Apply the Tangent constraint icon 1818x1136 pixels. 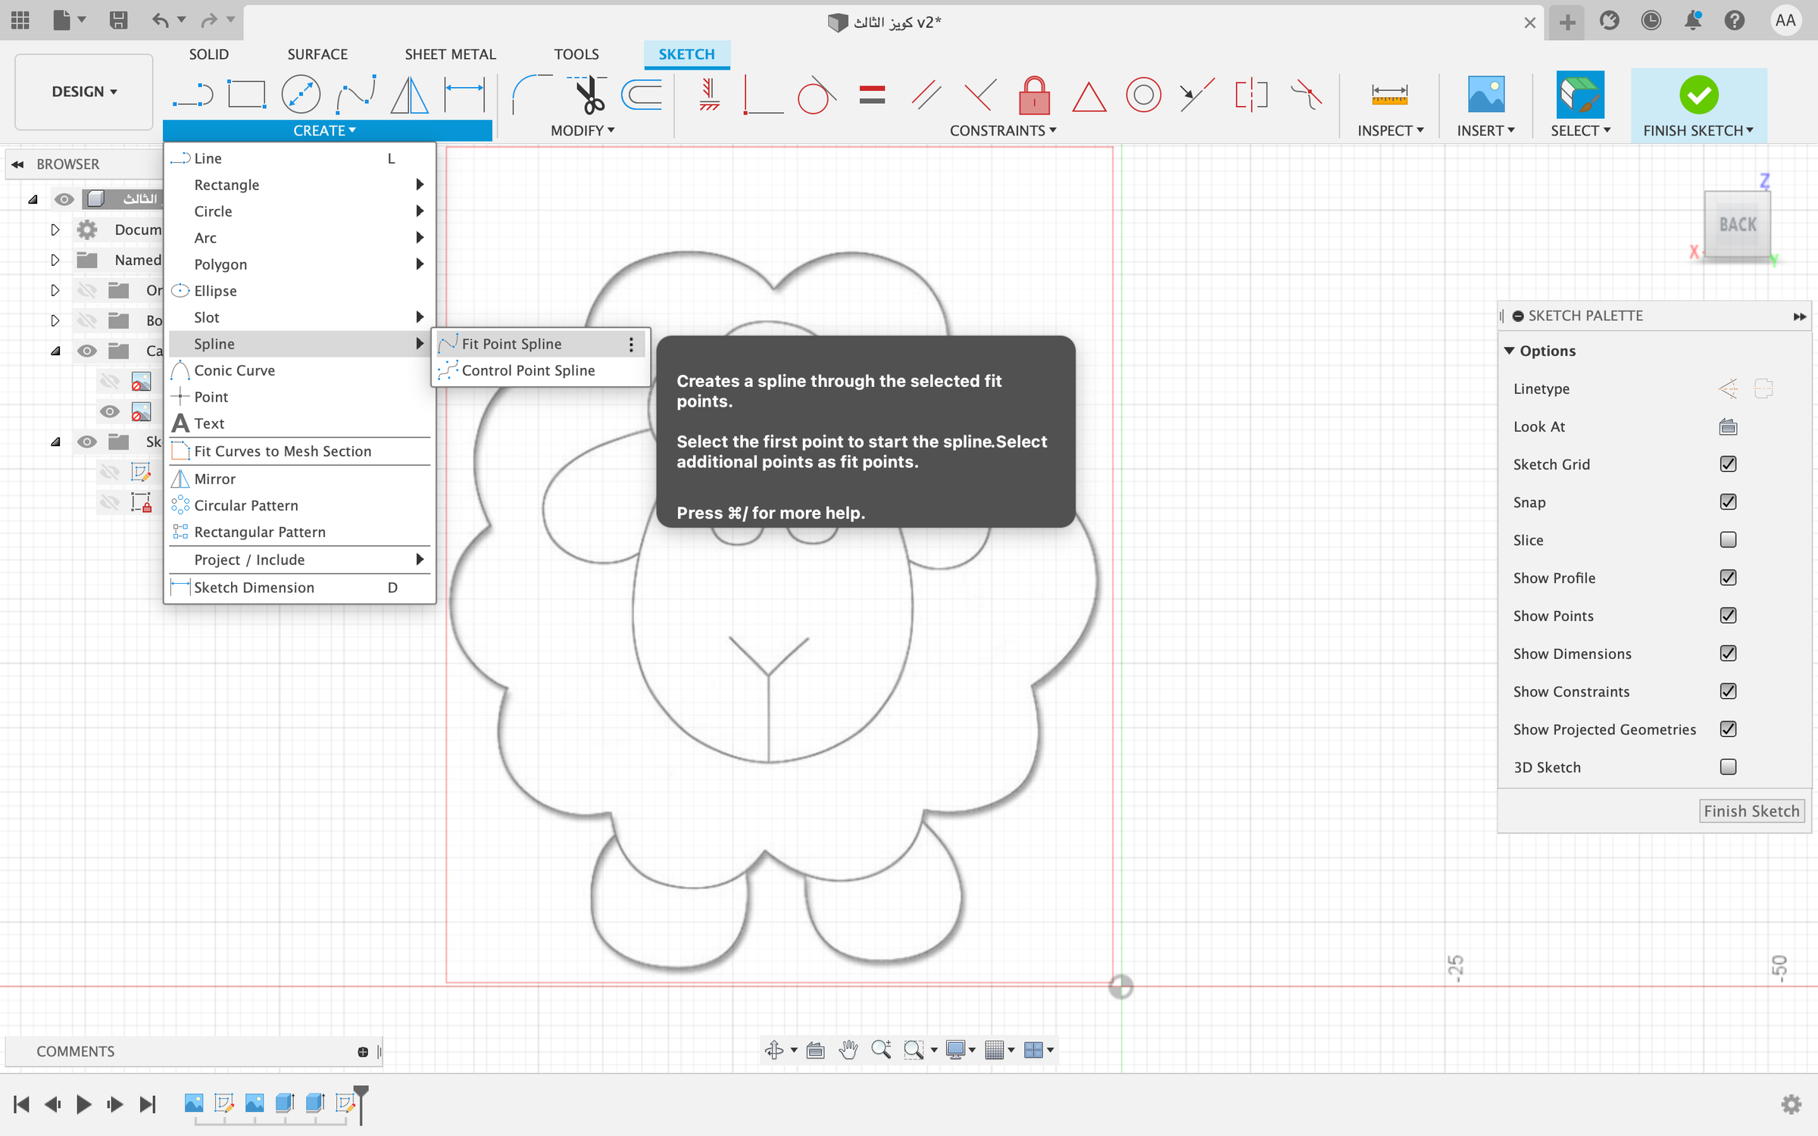pyautogui.click(x=817, y=95)
